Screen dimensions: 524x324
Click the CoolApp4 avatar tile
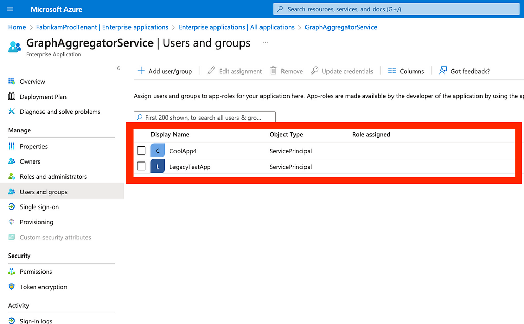[158, 150]
